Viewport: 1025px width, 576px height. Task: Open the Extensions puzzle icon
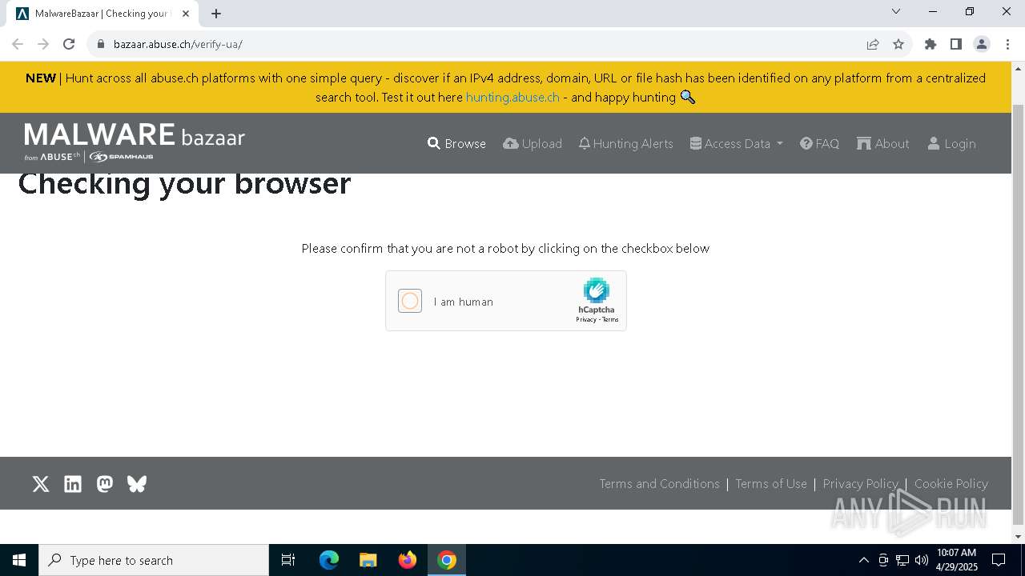tap(931, 44)
